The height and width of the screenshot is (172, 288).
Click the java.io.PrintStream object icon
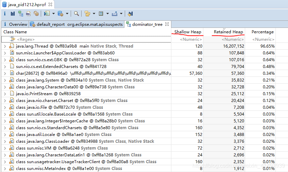coord(12,93)
